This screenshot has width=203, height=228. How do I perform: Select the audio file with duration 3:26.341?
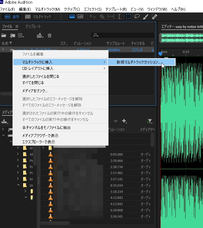pyautogui.click(x=96, y=216)
